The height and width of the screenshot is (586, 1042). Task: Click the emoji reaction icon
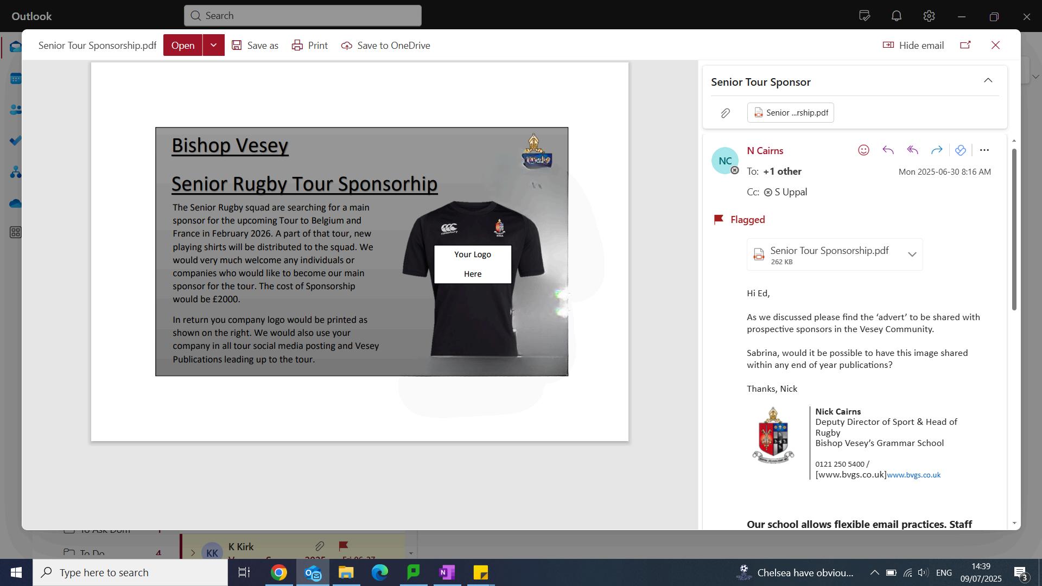click(x=863, y=150)
